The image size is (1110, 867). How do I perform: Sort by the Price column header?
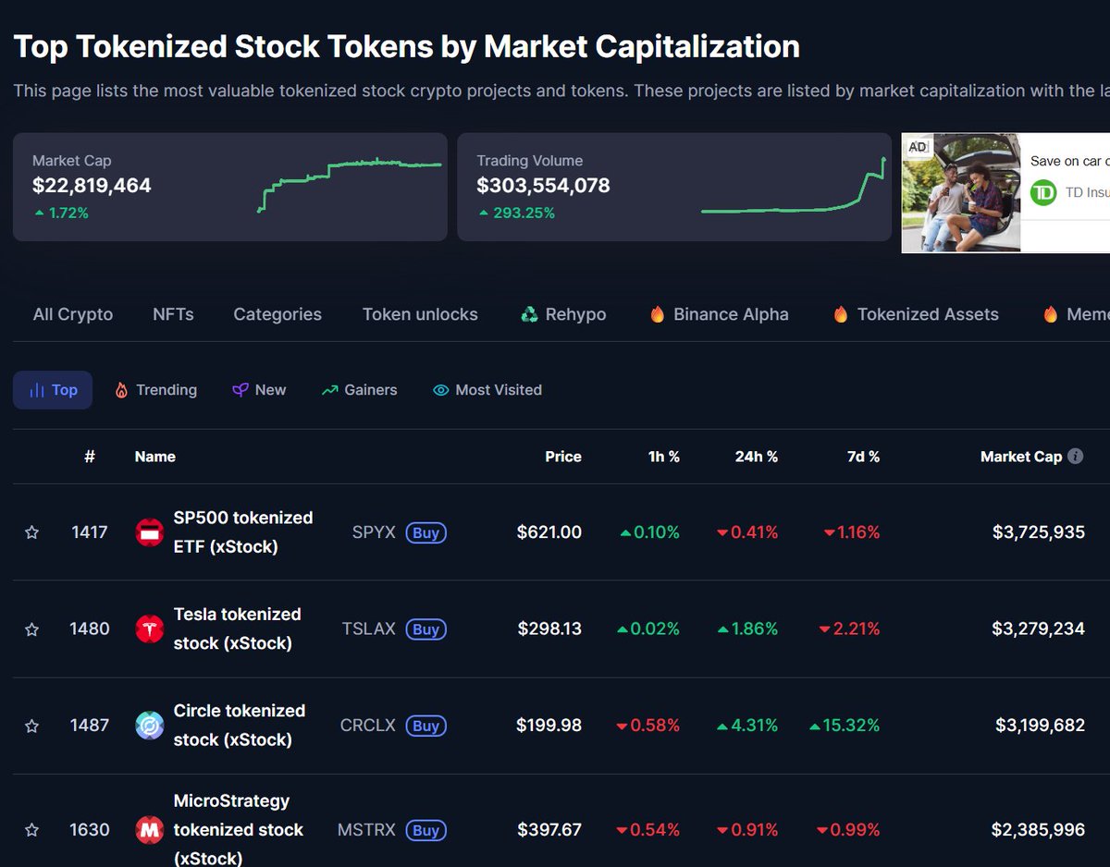(563, 457)
